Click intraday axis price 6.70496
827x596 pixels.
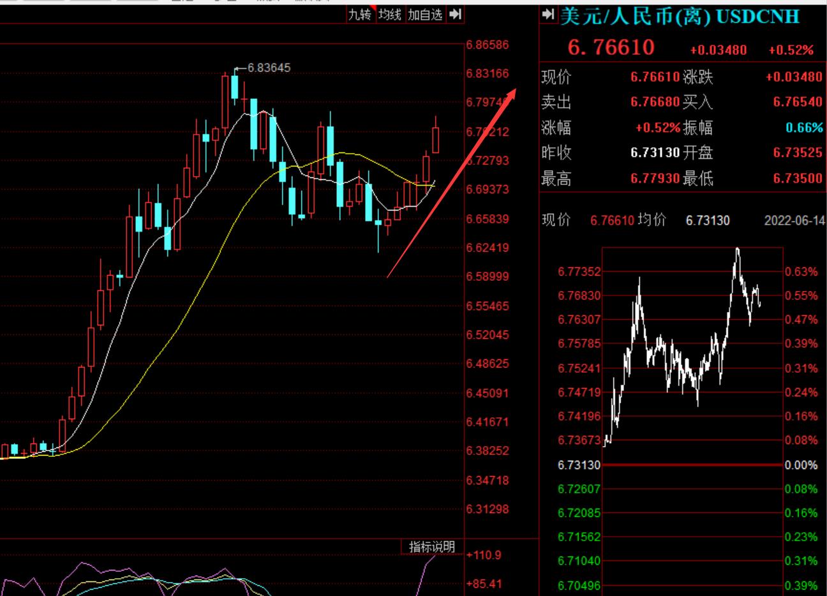[x=579, y=586]
